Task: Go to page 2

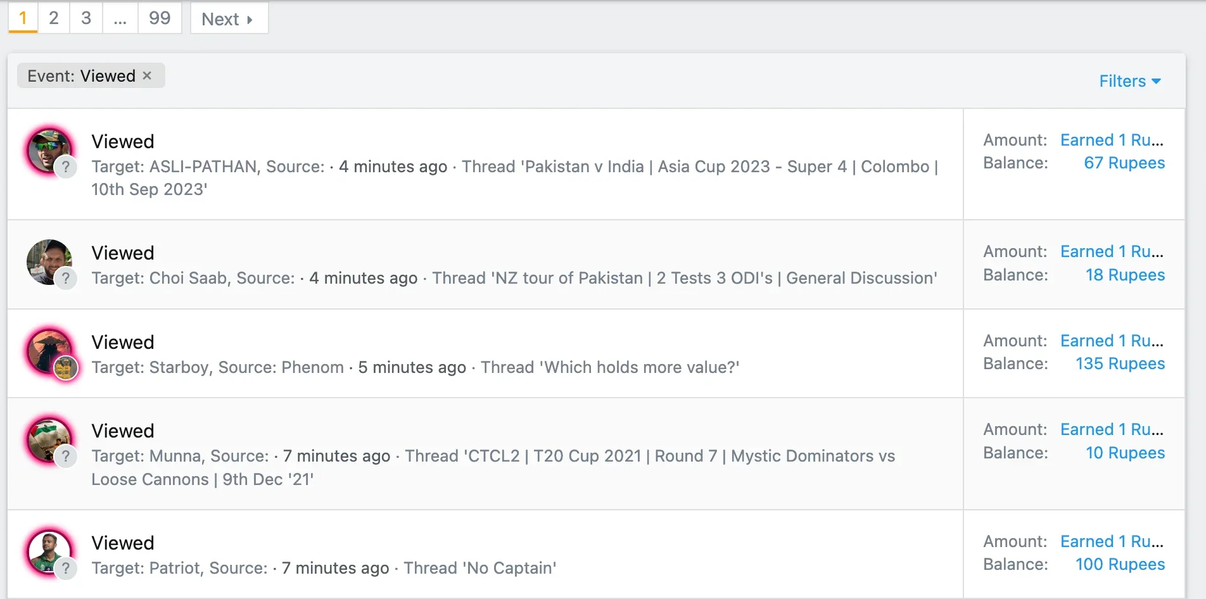Action: (x=54, y=18)
